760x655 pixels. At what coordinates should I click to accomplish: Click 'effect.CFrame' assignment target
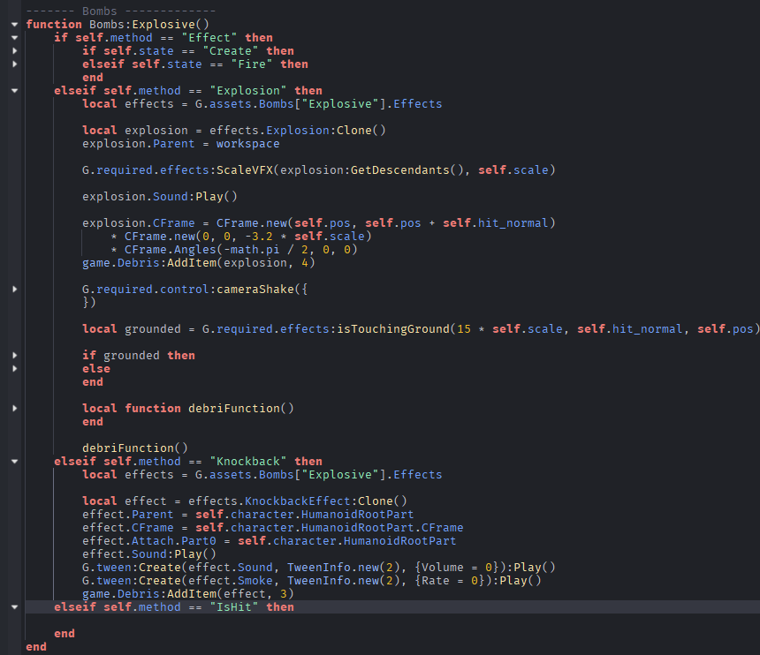(x=128, y=527)
